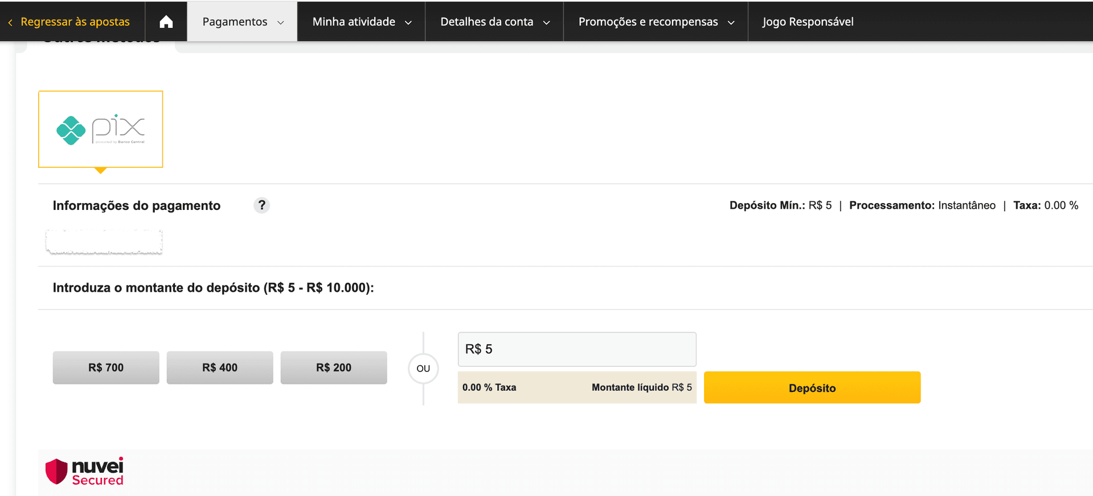Go to Jogo Responsável

click(x=808, y=22)
